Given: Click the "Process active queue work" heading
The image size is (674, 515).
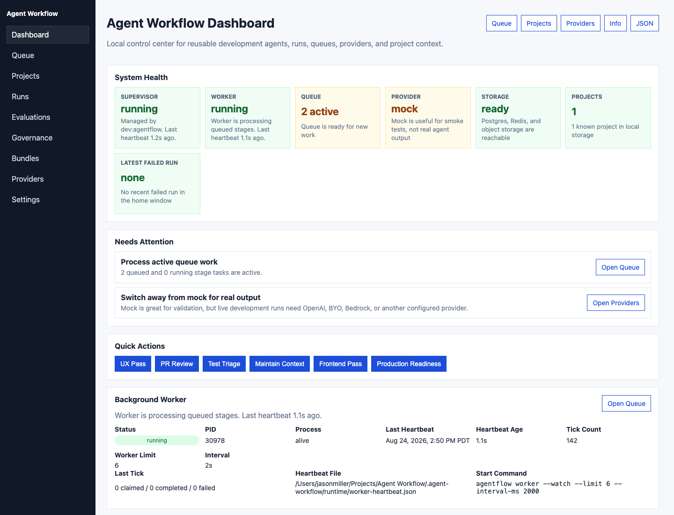Looking at the screenshot, I should [169, 262].
